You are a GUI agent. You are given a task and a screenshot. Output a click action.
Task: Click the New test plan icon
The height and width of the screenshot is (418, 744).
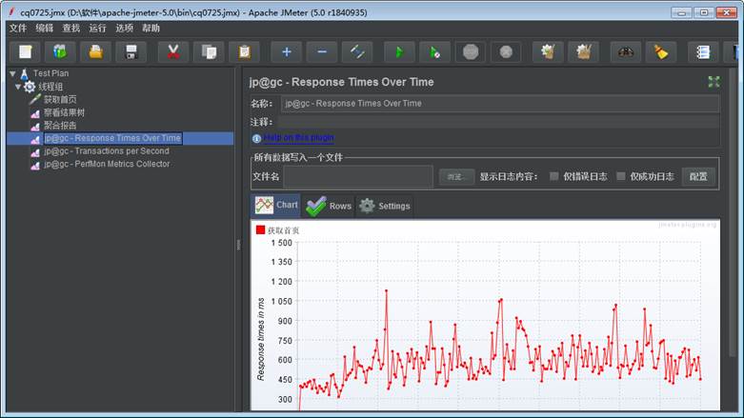click(25, 51)
